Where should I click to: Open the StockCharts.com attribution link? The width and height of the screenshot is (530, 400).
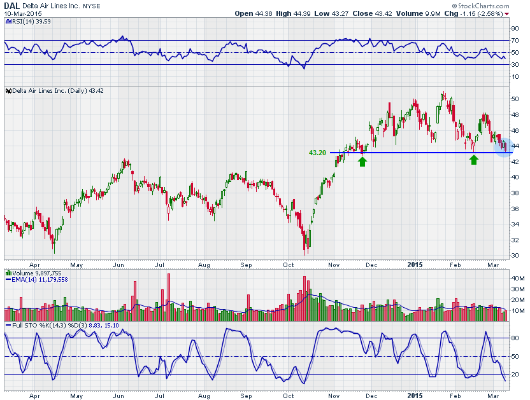point(481,6)
